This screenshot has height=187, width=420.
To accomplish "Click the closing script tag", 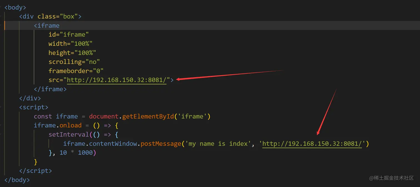I will click(x=36, y=171).
